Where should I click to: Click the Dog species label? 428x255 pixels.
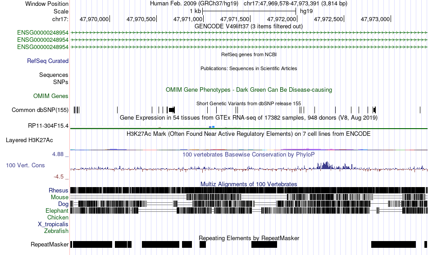tap(63, 204)
